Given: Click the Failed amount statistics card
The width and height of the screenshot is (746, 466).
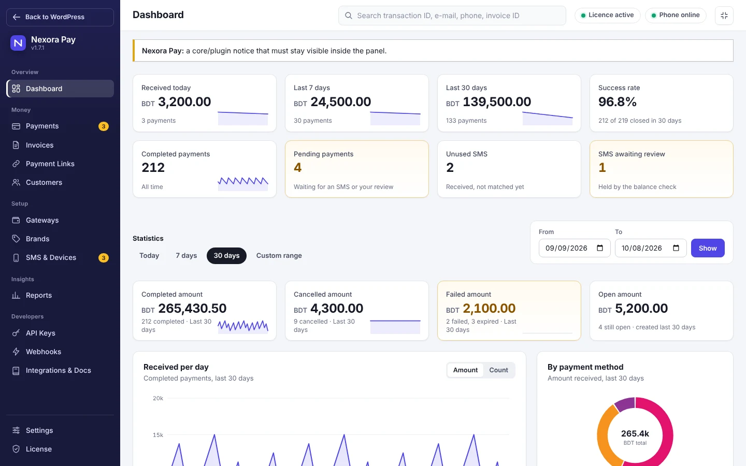Looking at the screenshot, I should click(509, 311).
